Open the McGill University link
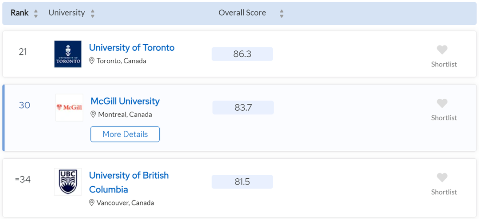Image resolution: width=479 pixels, height=219 pixels. pos(125,101)
